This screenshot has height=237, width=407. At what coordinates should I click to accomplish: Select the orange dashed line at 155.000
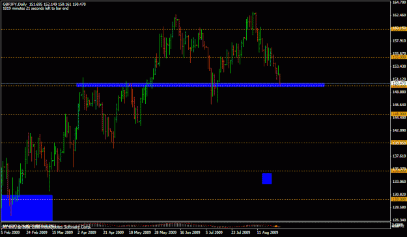point(195,58)
